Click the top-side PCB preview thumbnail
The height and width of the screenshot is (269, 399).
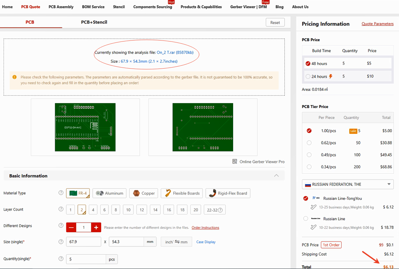tap(85, 127)
